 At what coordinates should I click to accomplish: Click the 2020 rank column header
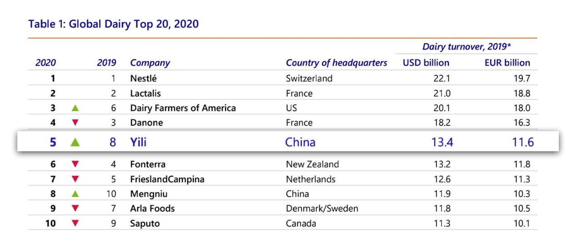pos(45,63)
